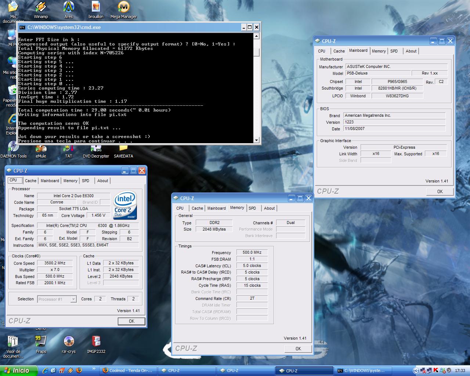Show hidden quick launch items chevron

94,369
